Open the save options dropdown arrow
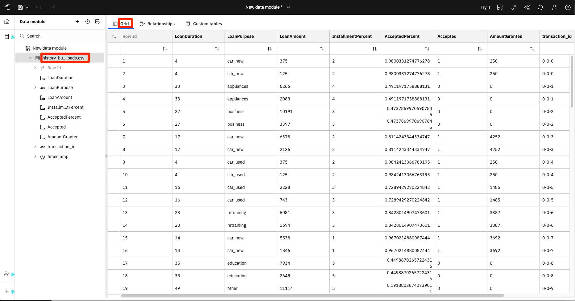The width and height of the screenshot is (575, 301). [27, 7]
